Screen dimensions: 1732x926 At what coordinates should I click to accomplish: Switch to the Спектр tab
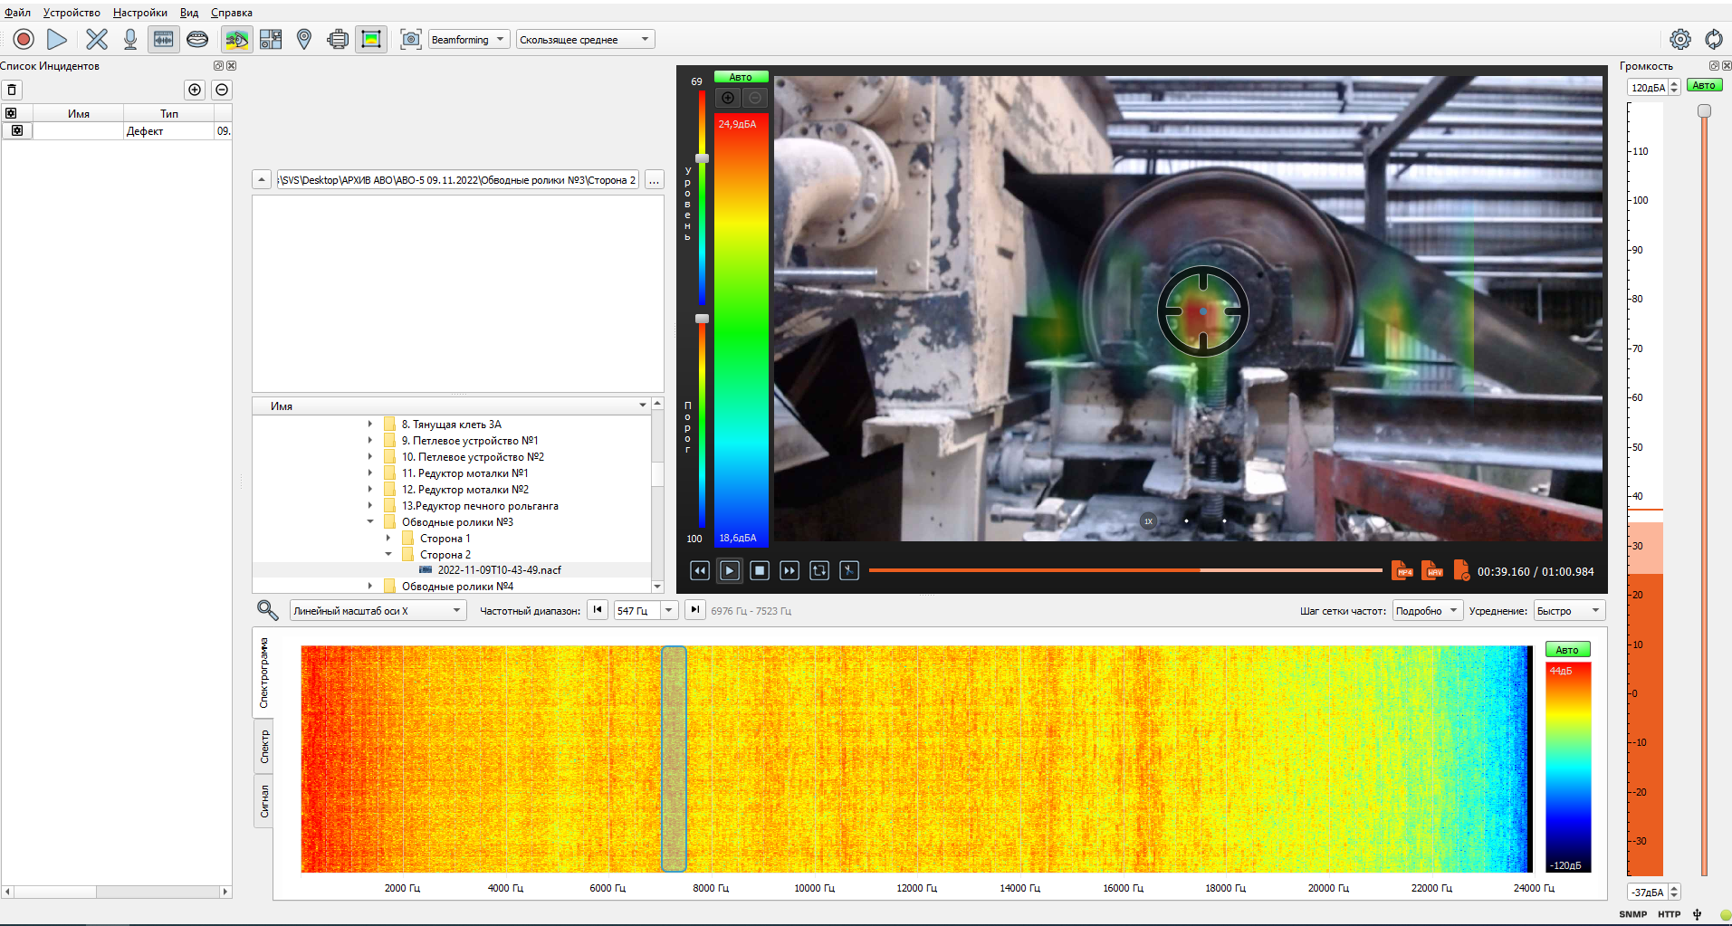click(264, 746)
